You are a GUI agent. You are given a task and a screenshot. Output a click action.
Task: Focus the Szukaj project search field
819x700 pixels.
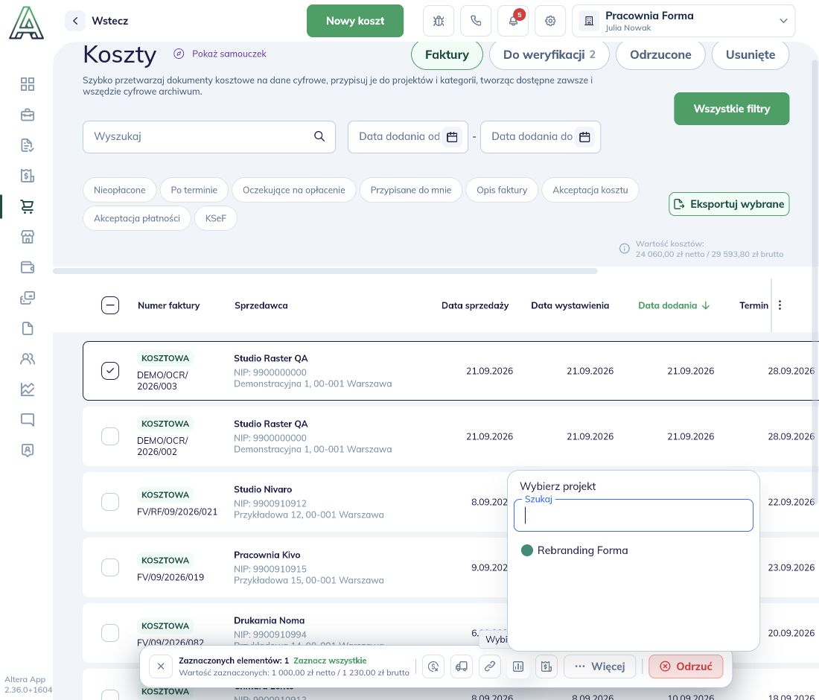(634, 515)
